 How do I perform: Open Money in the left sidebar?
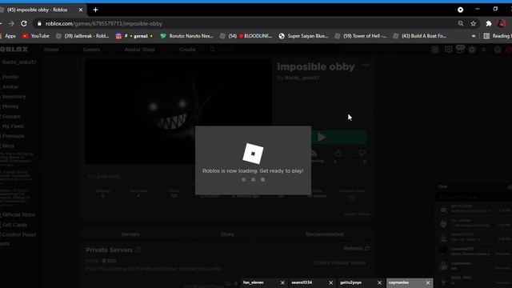click(10, 106)
